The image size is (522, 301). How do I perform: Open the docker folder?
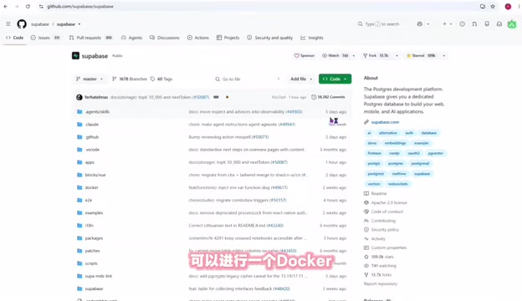click(91, 187)
